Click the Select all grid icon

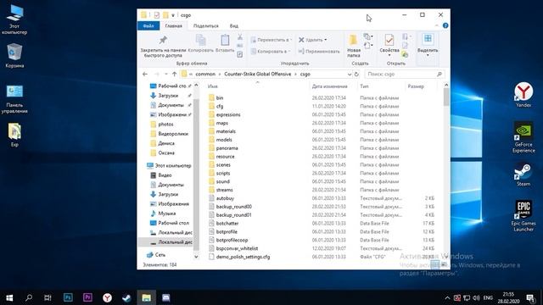[x=428, y=39]
